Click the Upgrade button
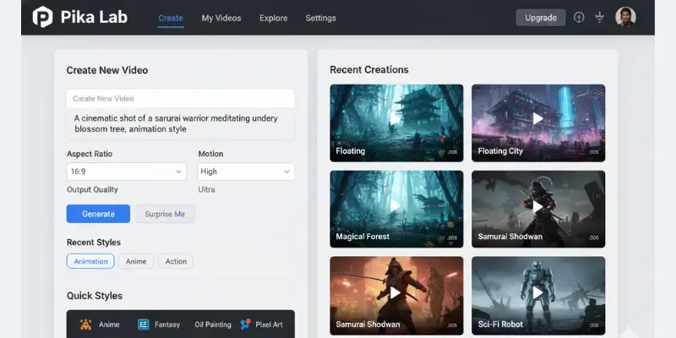This screenshot has height=338, width=676. pos(541,18)
